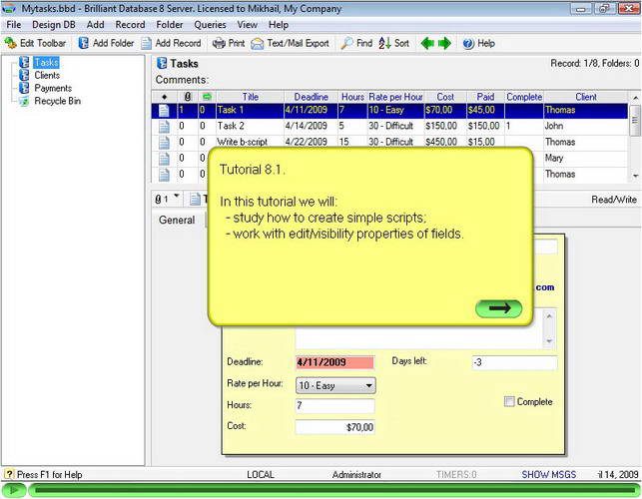The height and width of the screenshot is (499, 642).
Task: Open the Folder menu
Action: click(x=170, y=25)
